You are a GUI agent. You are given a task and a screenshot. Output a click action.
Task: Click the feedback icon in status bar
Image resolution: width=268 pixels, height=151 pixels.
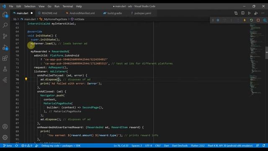258,146
